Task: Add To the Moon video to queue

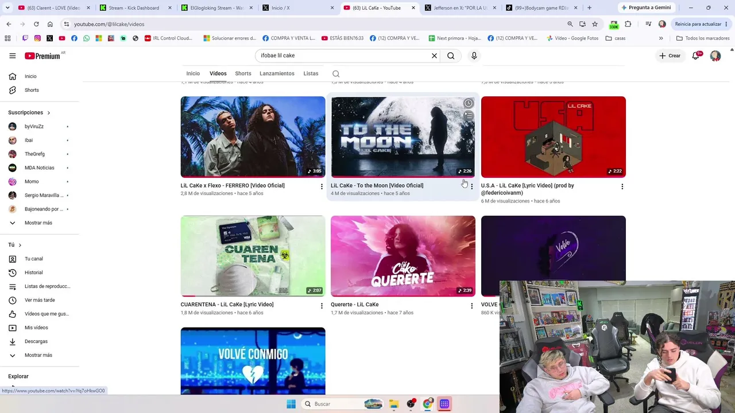Action: [469, 116]
